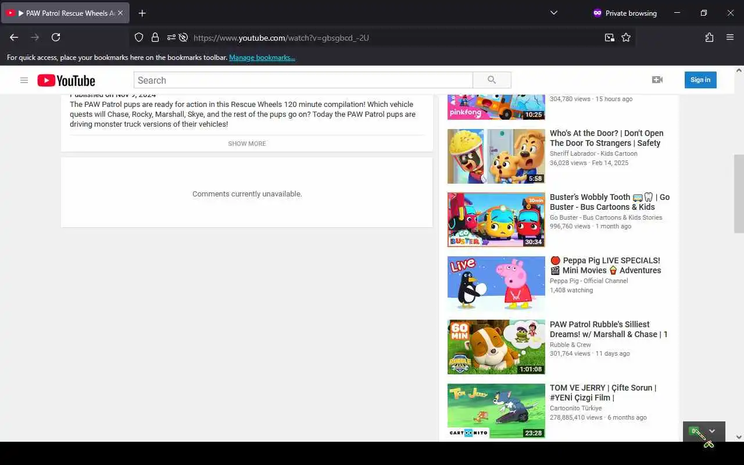Open the Cartoonito Türkiye channel
This screenshot has width=744, height=465.
576,408
